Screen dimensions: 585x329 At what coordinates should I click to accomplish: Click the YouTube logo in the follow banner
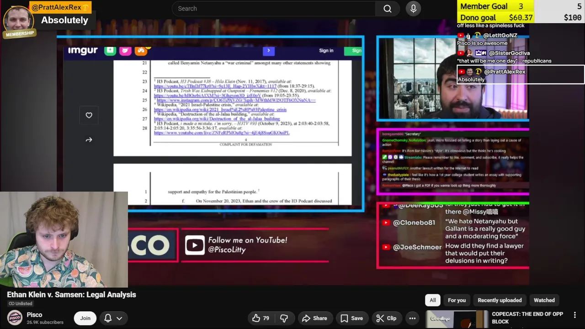tap(195, 245)
